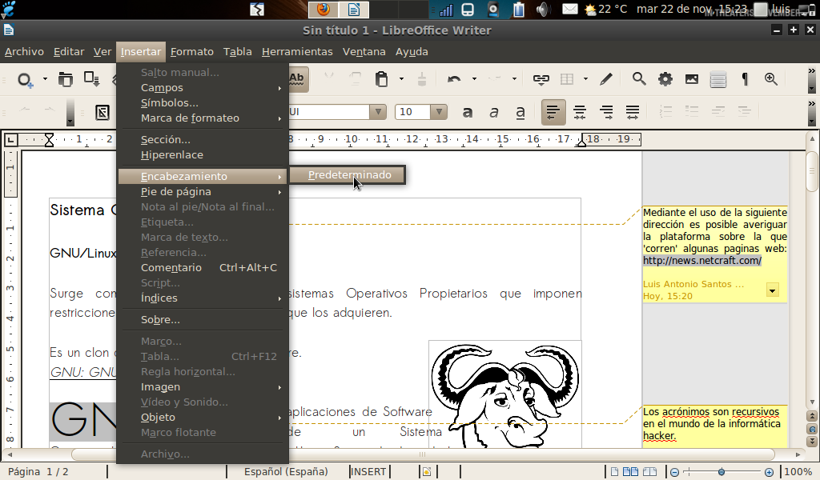
Task: Click the Gallery picture icon
Action: tap(692, 79)
